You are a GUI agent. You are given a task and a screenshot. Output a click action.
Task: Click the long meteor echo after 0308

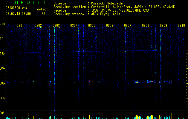149,82
